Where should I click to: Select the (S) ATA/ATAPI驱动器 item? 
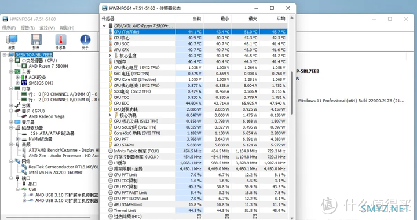tap(52, 133)
